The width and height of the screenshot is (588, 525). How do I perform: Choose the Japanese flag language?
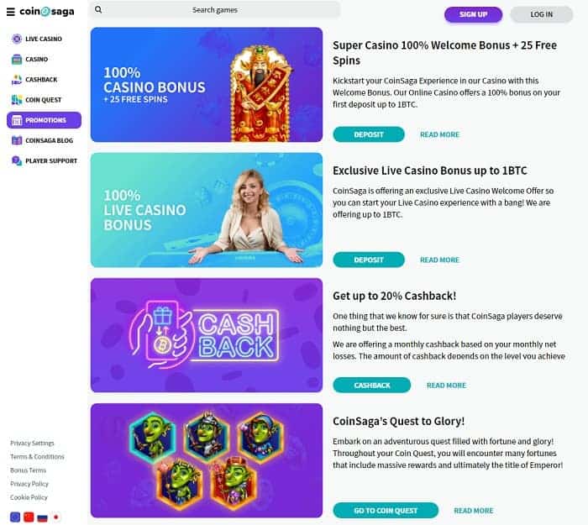[56, 517]
